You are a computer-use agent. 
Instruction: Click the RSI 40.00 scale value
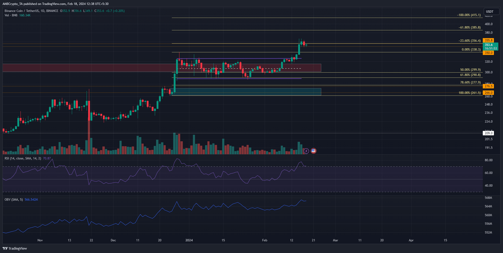click(x=489, y=186)
